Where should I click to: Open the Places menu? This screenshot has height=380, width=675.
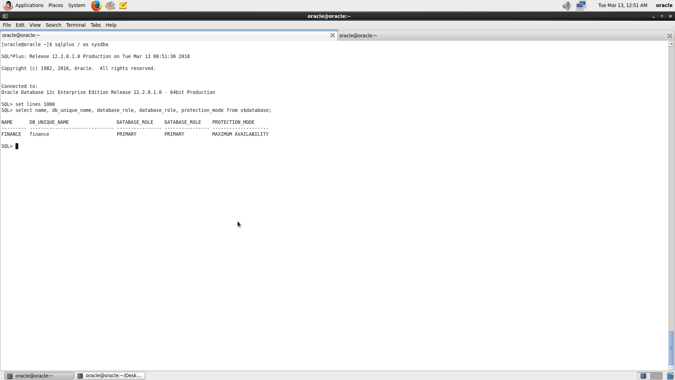[56, 5]
